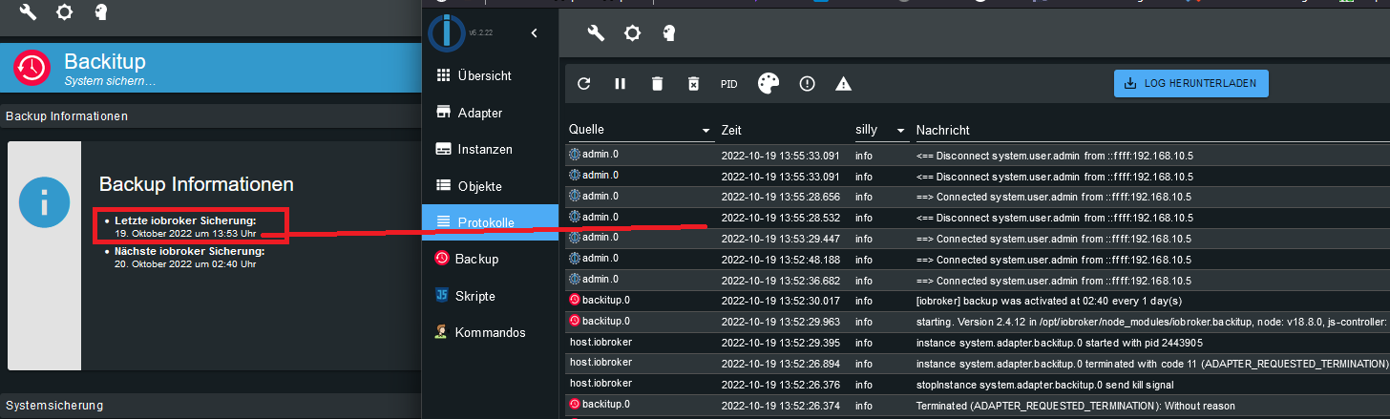Show warnings triangle icon
This screenshot has width=1390, height=419.
(843, 84)
